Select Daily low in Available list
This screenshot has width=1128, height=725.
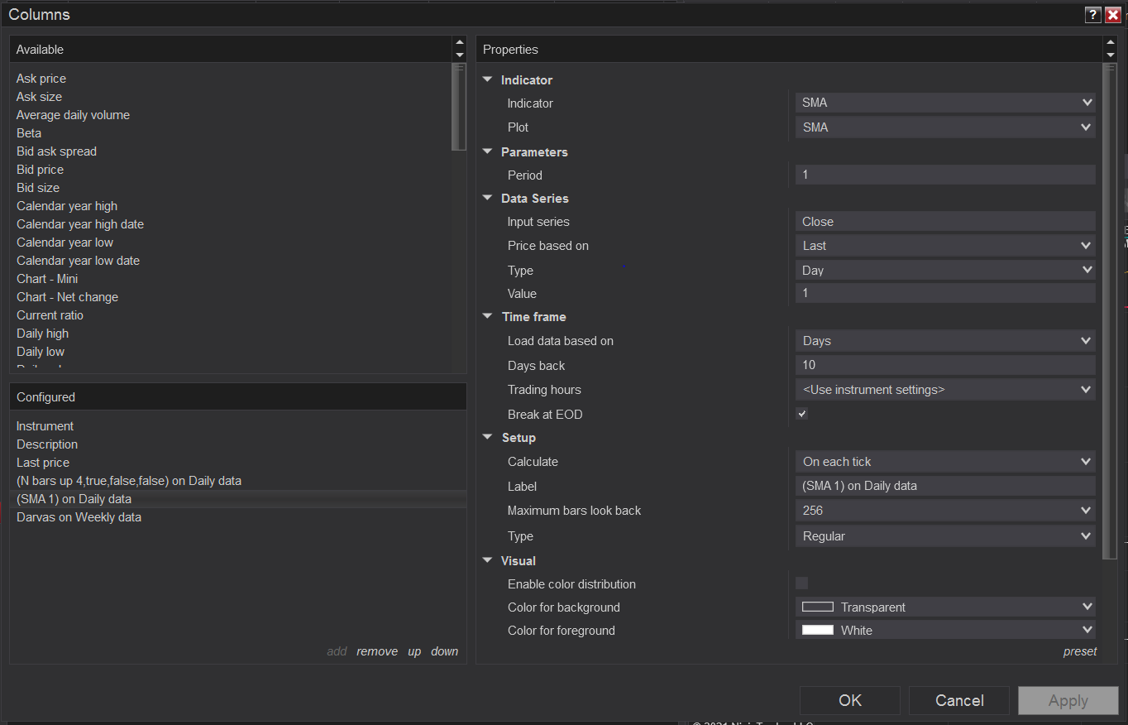[x=41, y=352]
